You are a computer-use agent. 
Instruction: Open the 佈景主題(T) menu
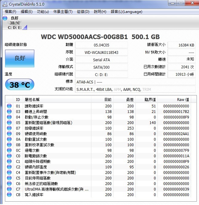(63, 12)
